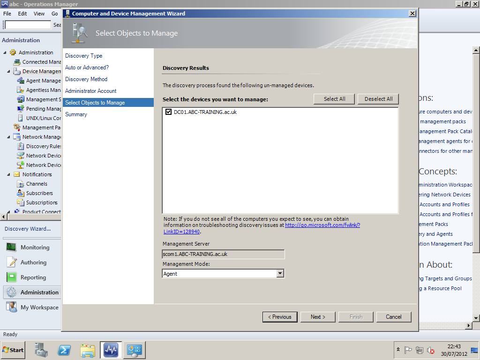Click the second Network Devices icon

(21, 165)
